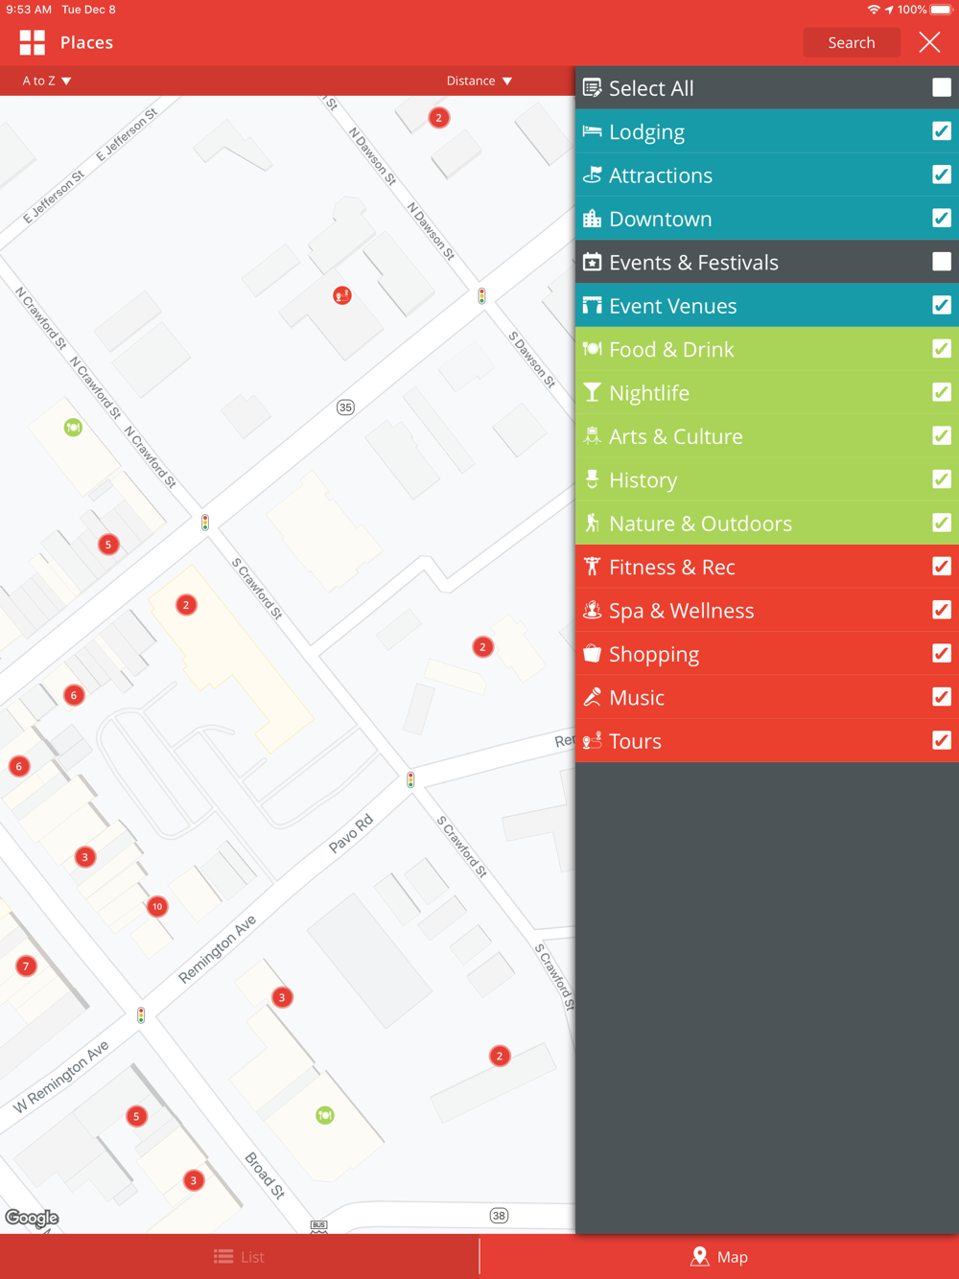Uncheck the Attractions checkbox

click(x=942, y=174)
